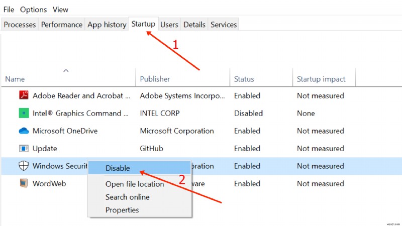
Task: Click the Enabled status of Update
Action: 247,148
